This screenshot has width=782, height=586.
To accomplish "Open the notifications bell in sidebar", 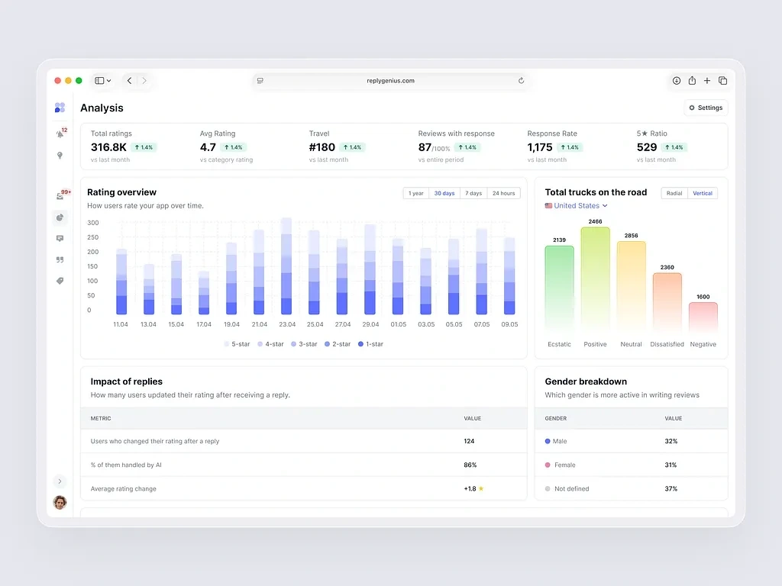I will click(x=60, y=134).
